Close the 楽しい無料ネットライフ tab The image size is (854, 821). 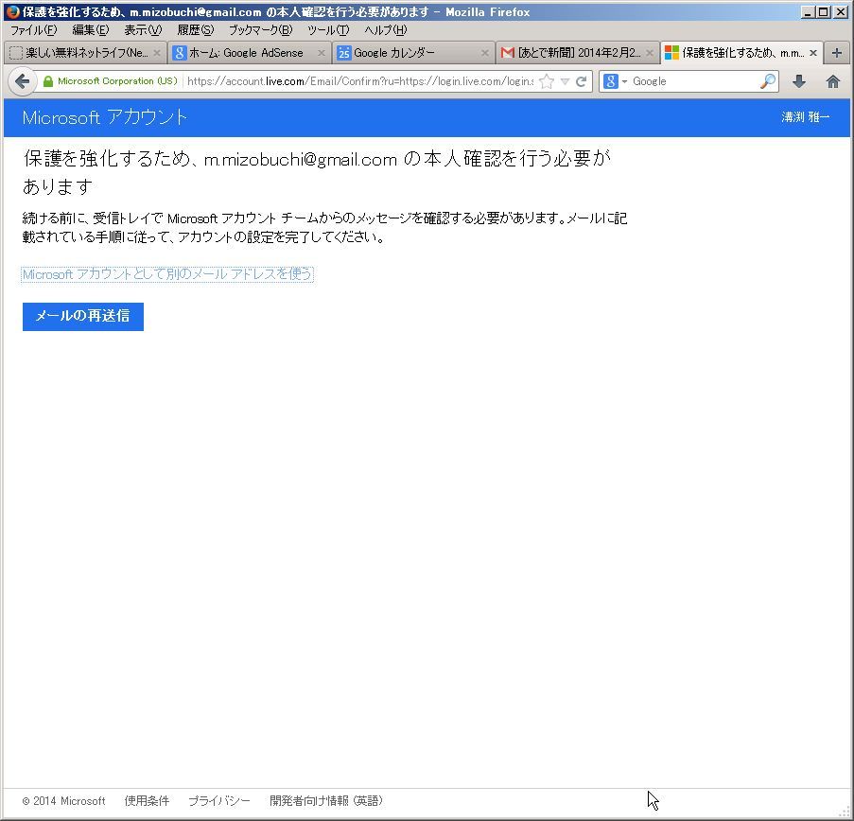157,53
